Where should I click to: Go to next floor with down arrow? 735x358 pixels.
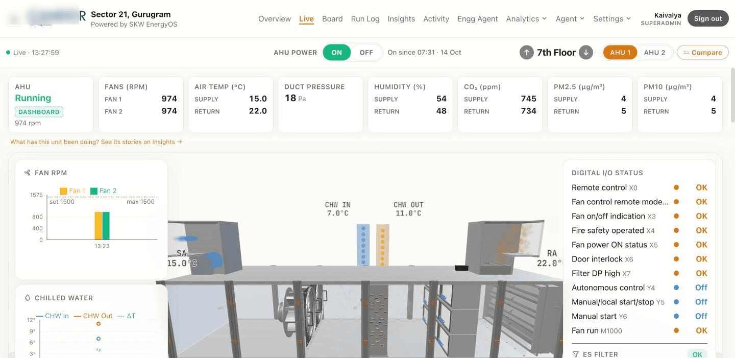pos(586,52)
